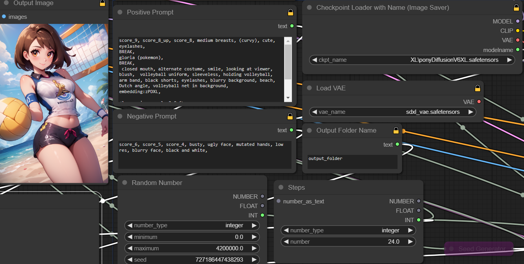Collapse the Steps node using its title dot

(x=281, y=187)
